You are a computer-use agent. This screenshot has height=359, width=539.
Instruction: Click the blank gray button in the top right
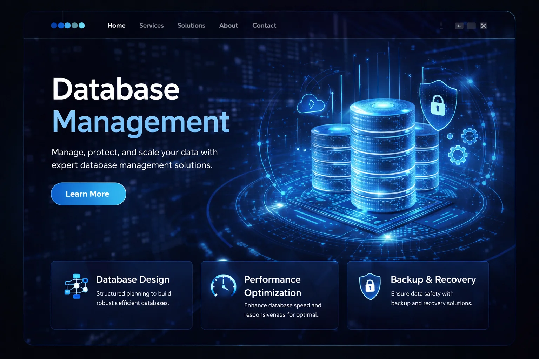tap(471, 26)
